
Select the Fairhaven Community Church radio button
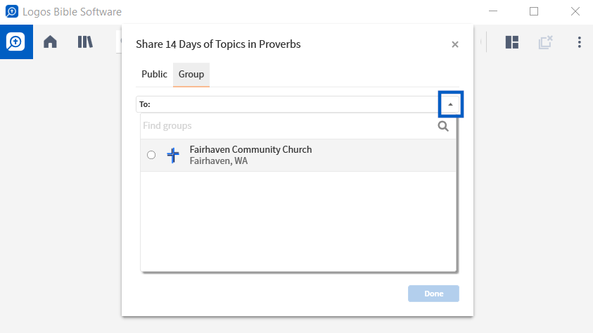tap(151, 155)
